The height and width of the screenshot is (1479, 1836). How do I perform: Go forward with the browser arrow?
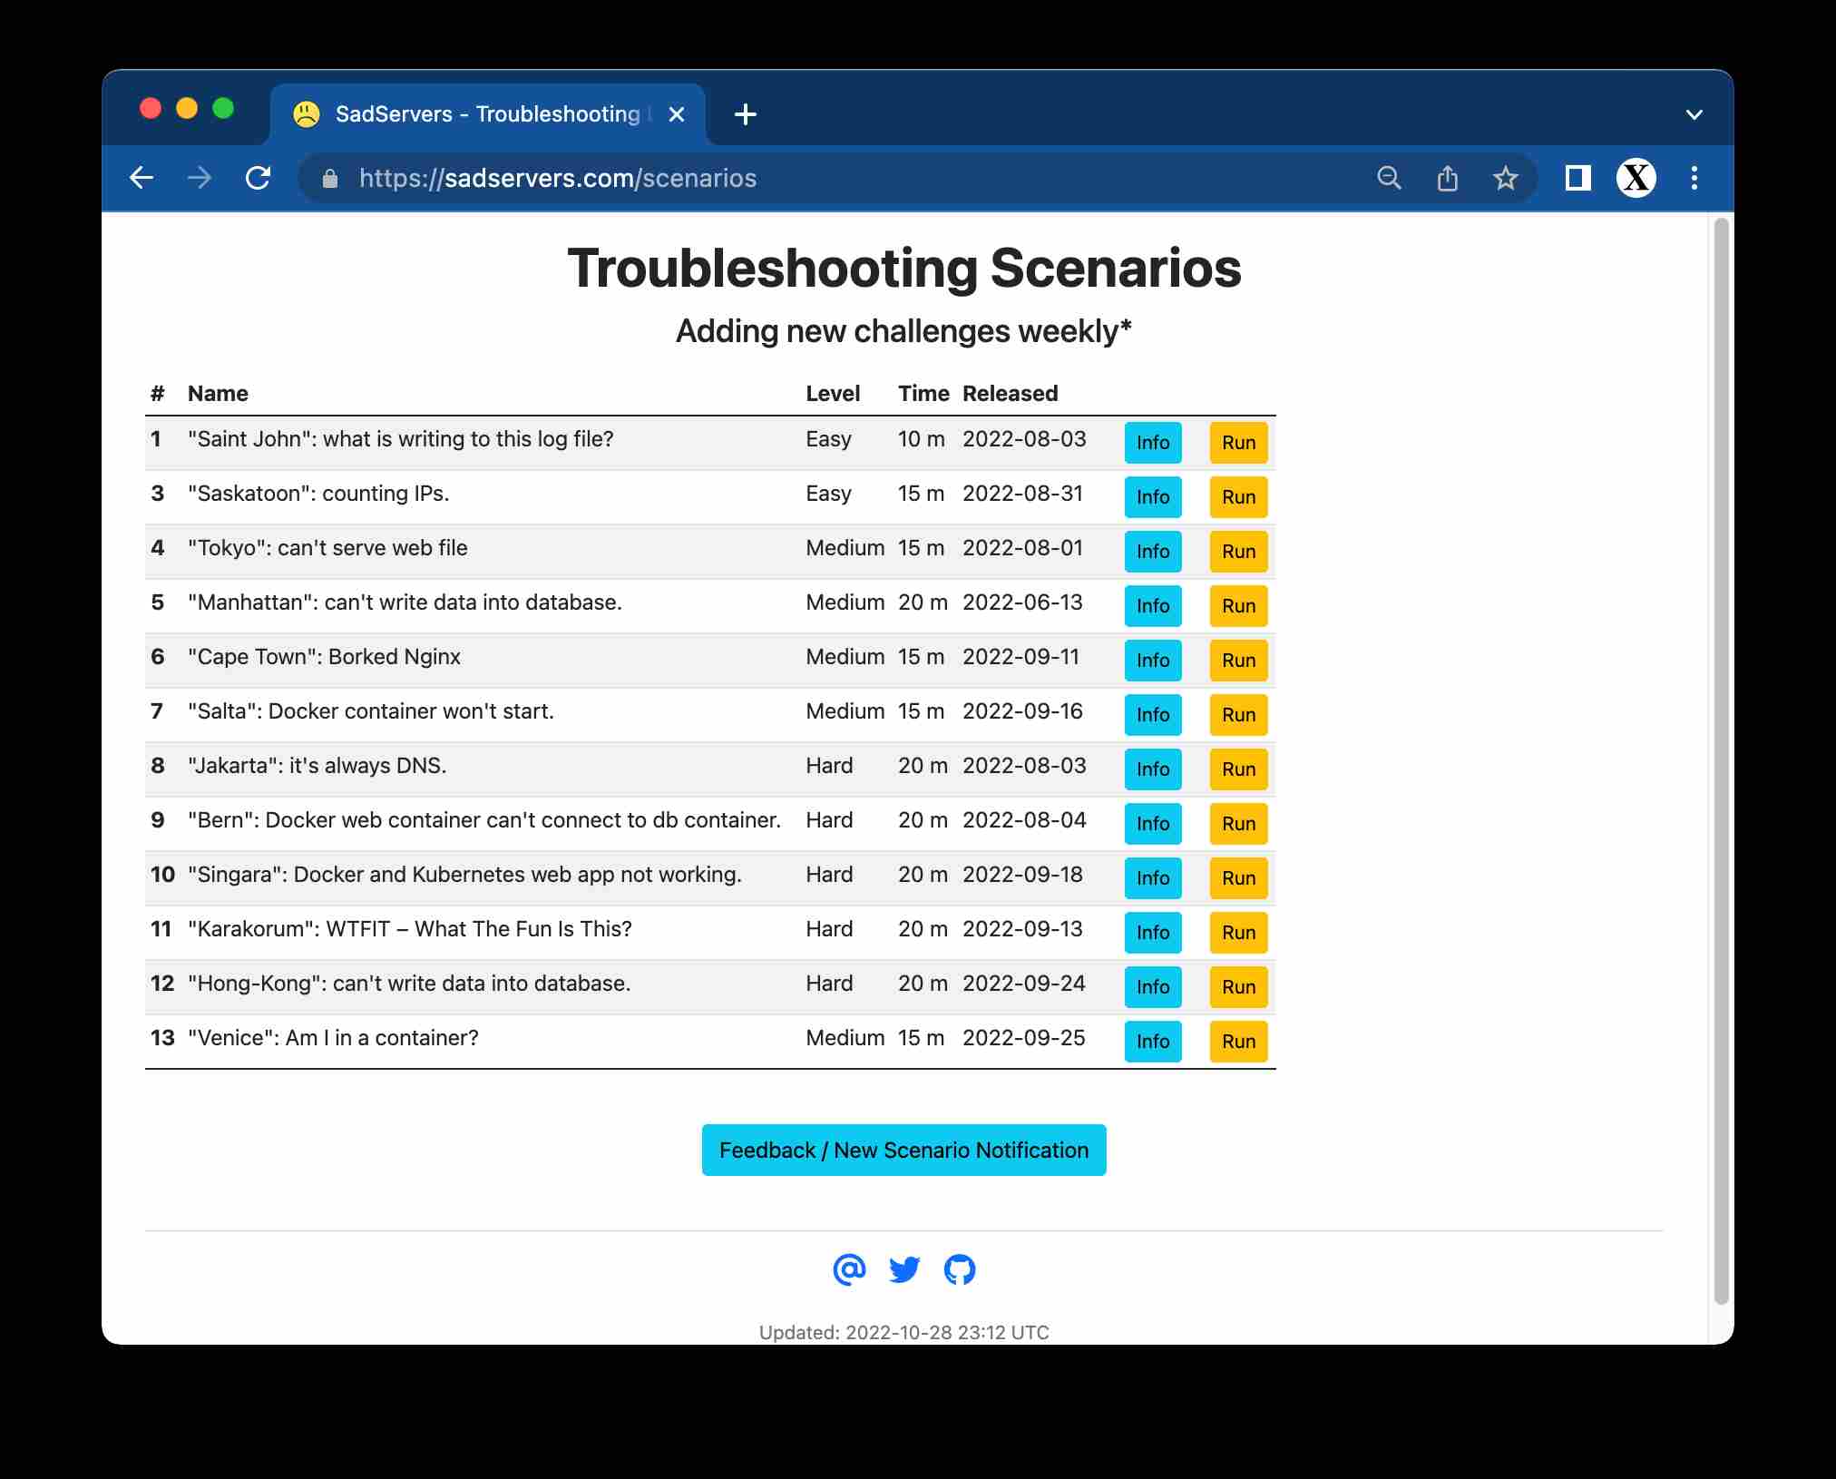[200, 178]
